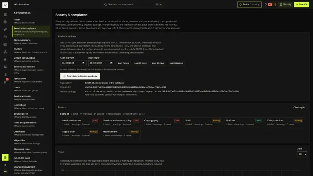
Task: Focus the search or run a command box
Action: pyautogui.click(x=133, y=4)
